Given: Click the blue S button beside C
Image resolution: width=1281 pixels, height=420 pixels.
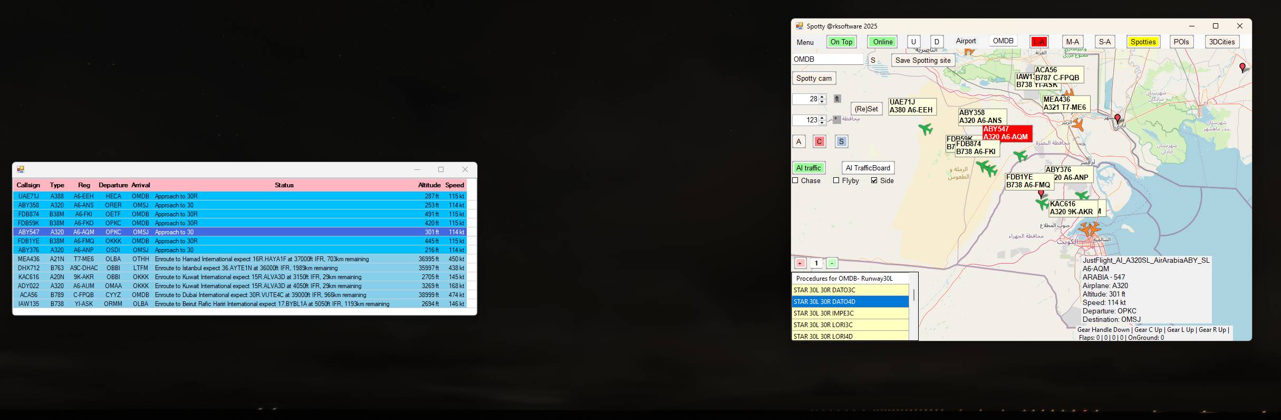Looking at the screenshot, I should coord(841,141).
